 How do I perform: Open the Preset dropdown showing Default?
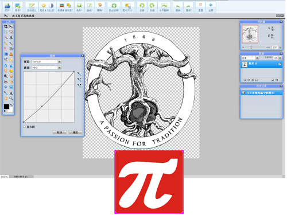(46, 61)
